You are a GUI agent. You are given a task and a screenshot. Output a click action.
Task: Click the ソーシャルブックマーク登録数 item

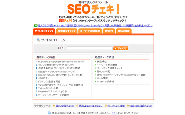pos(53,95)
